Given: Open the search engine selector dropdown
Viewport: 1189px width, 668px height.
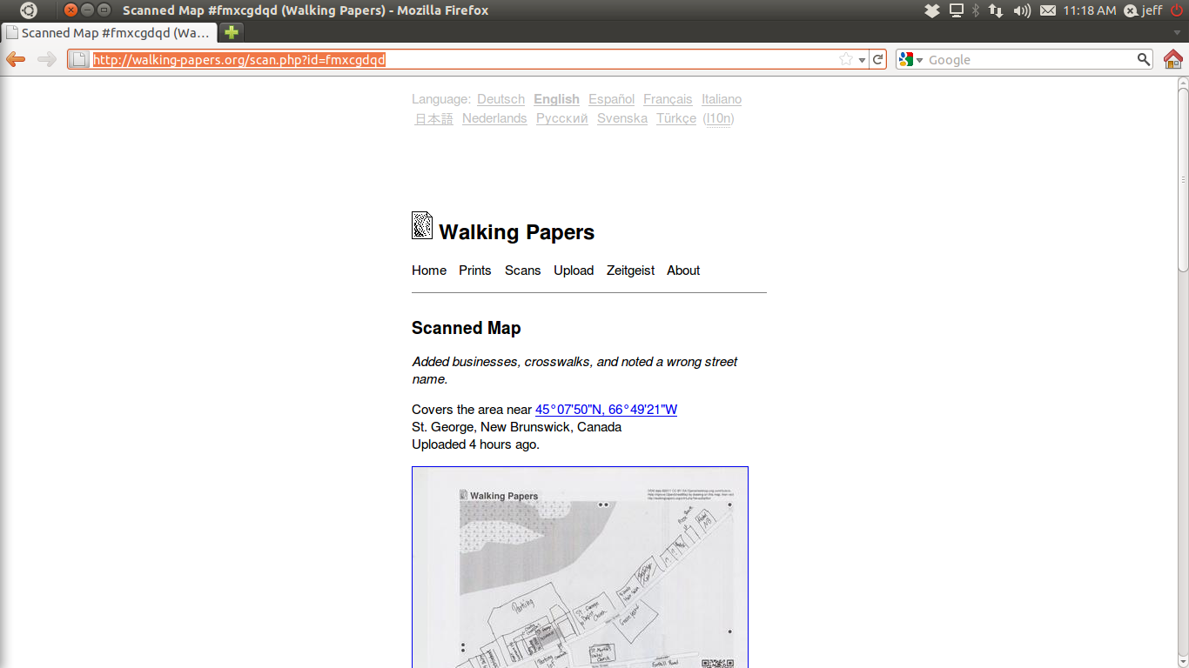Looking at the screenshot, I should click(x=911, y=59).
